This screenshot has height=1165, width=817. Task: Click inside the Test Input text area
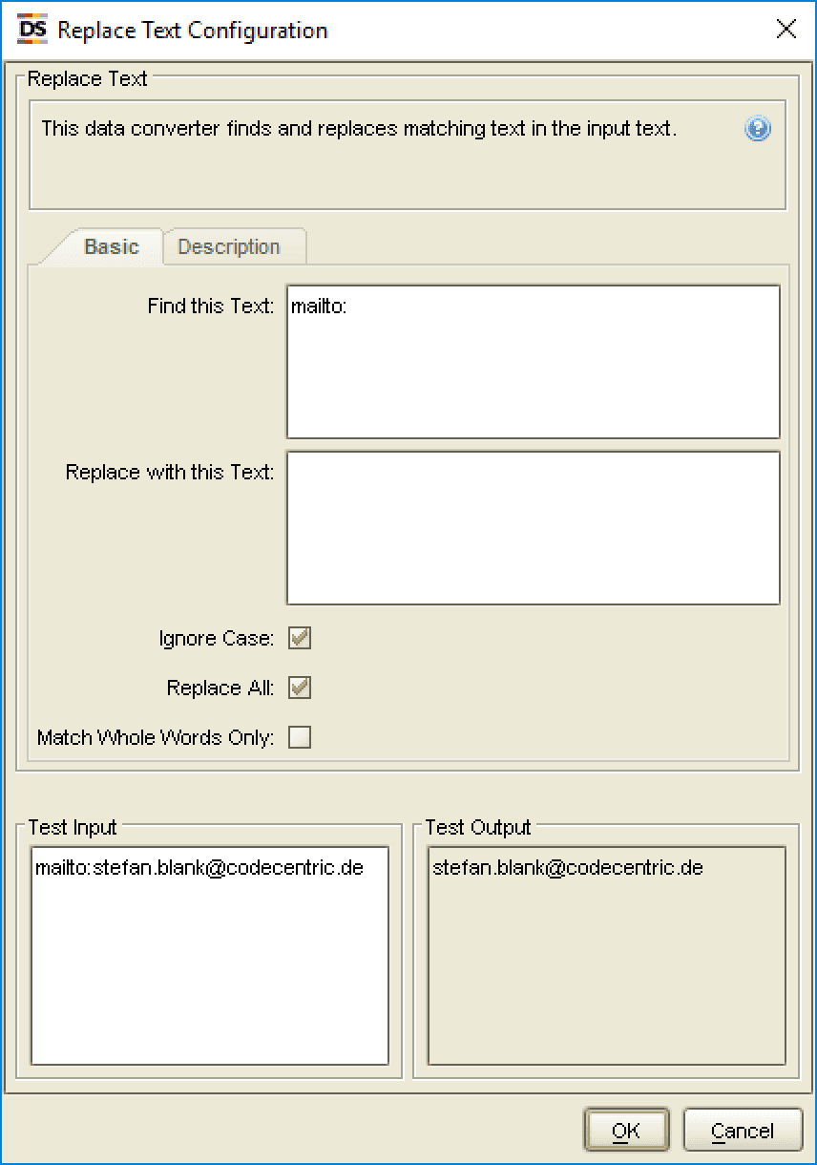coord(210,955)
